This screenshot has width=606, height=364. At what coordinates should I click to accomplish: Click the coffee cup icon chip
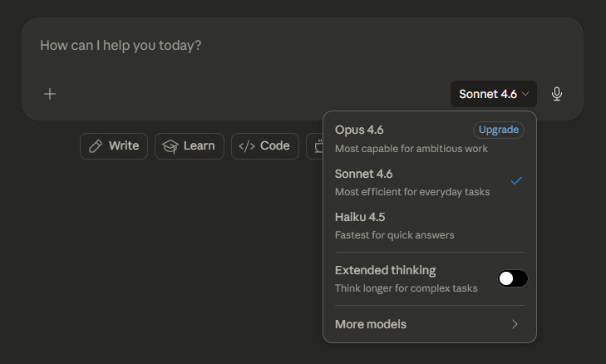[x=317, y=146]
